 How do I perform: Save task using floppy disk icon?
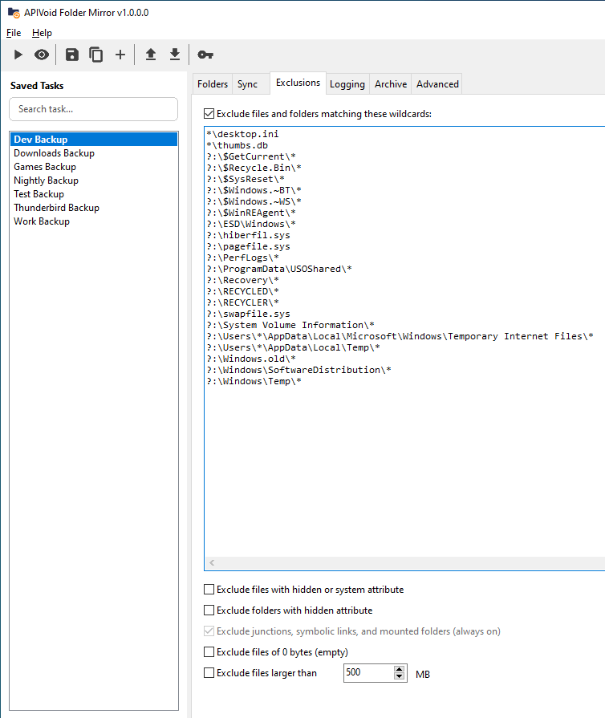coord(72,55)
